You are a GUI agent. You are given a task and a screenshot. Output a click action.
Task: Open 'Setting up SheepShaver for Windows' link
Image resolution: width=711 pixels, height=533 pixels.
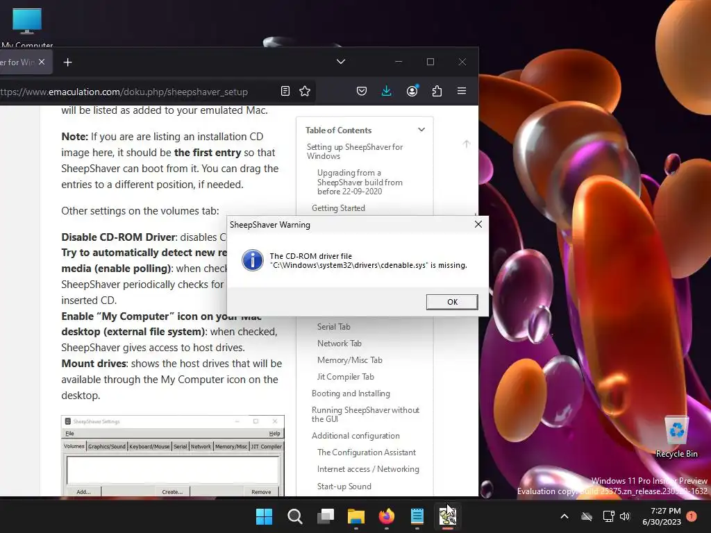355,151
